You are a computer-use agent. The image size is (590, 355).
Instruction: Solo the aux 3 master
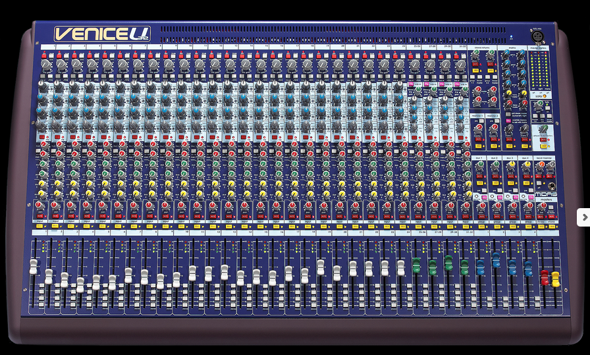(511, 183)
